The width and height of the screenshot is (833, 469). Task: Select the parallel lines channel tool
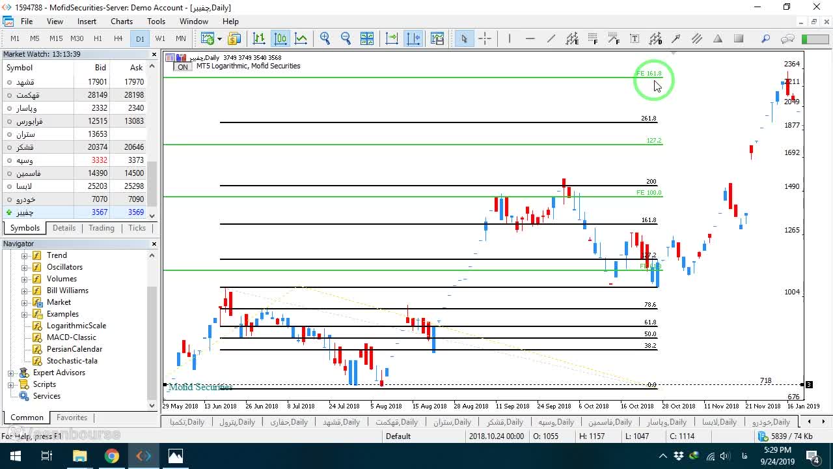coord(697,38)
